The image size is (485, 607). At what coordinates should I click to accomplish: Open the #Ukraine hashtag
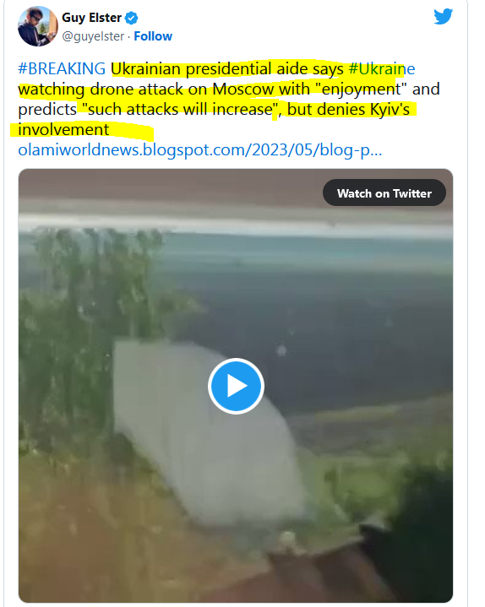382,69
